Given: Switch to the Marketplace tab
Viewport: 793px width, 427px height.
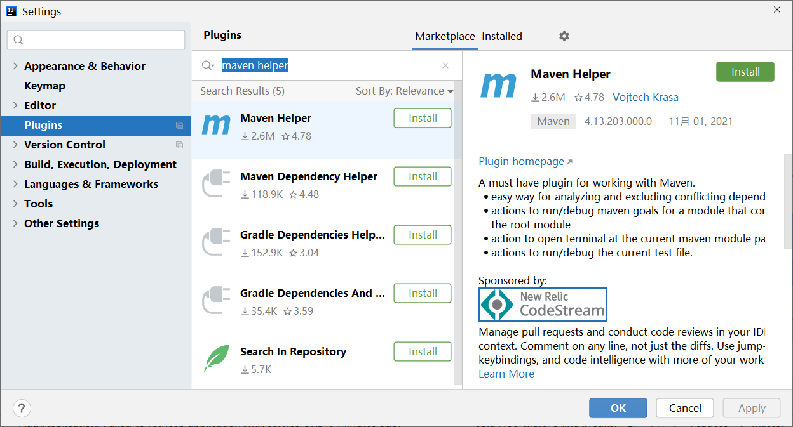Looking at the screenshot, I should [x=445, y=36].
